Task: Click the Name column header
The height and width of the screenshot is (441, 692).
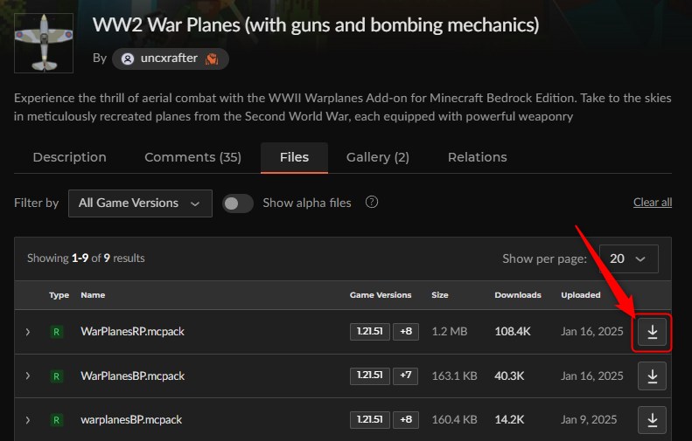Action: (x=93, y=295)
